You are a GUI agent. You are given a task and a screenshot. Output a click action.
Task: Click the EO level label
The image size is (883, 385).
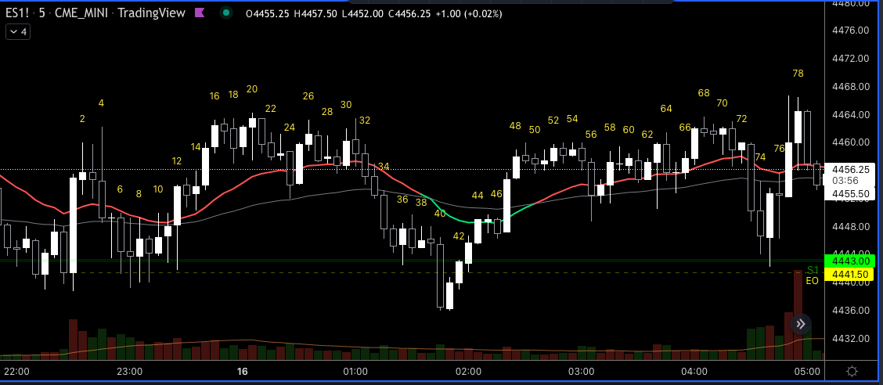point(812,280)
